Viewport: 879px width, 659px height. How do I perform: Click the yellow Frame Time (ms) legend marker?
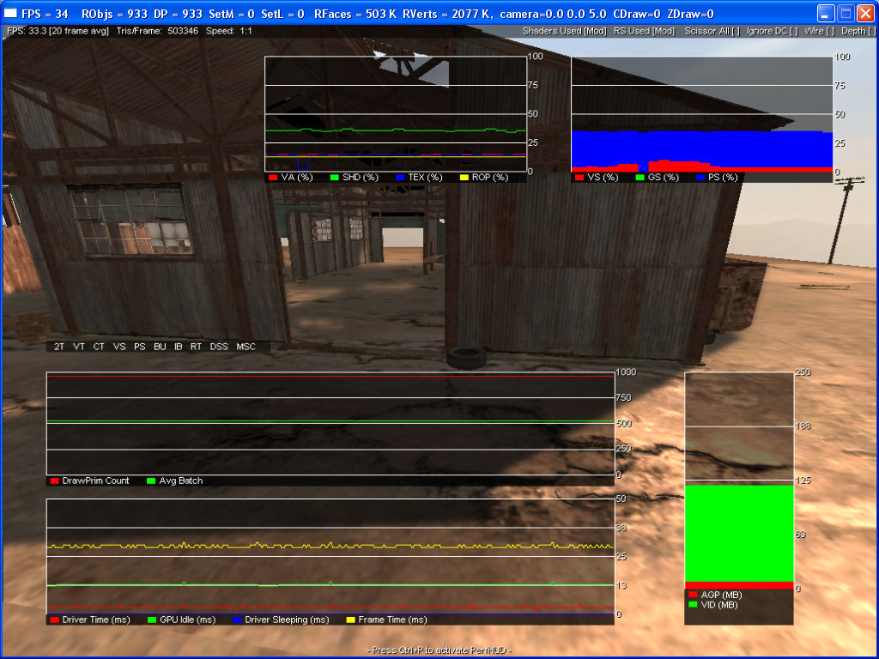pyautogui.click(x=349, y=620)
